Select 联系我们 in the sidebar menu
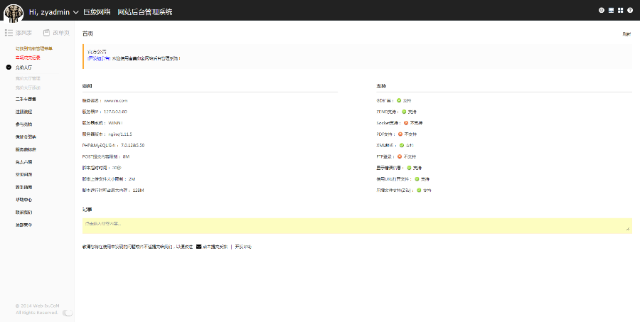The height and width of the screenshot is (322, 640). 23,213
